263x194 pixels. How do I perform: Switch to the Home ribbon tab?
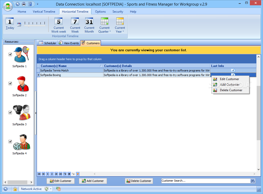click(x=22, y=12)
